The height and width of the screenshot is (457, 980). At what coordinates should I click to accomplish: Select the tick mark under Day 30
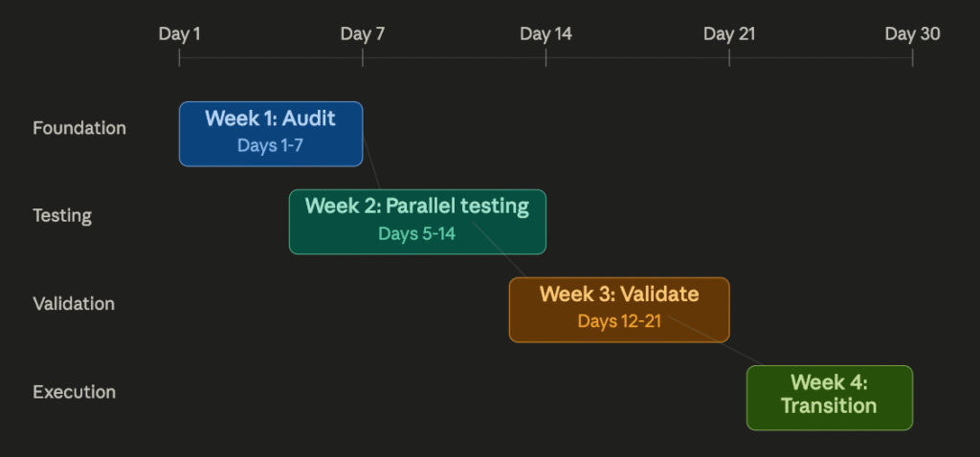912,57
